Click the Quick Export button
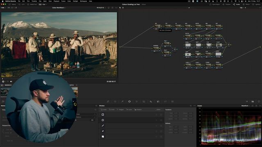262x147 pixels. [215, 4]
